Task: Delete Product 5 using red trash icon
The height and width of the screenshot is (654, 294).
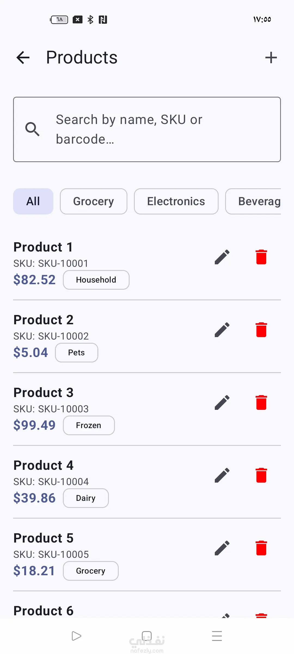Action: coord(261,548)
